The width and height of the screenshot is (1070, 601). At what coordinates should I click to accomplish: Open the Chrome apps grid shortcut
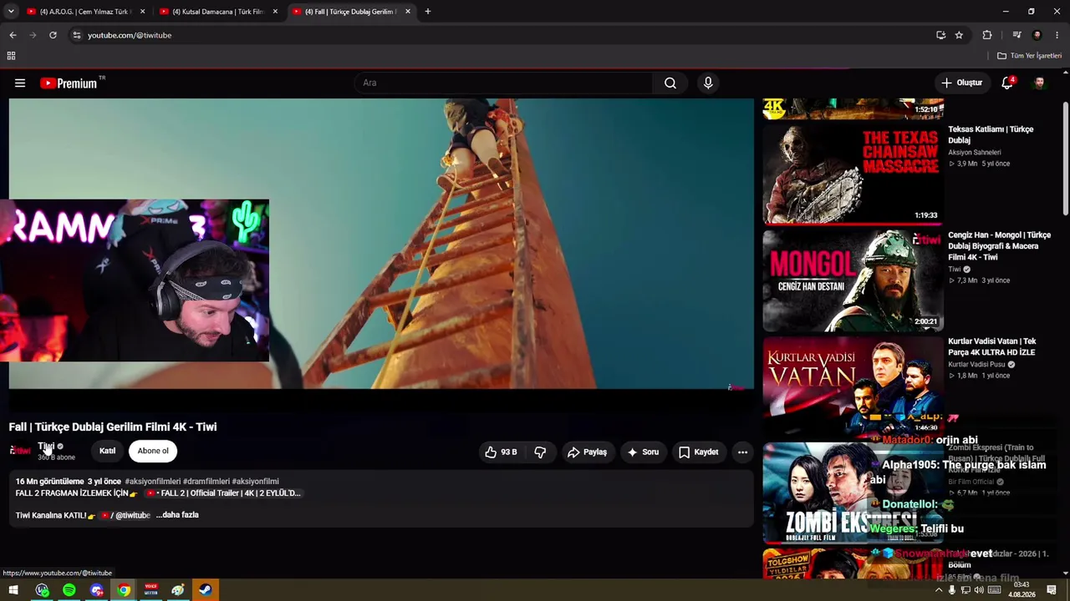click(x=11, y=56)
